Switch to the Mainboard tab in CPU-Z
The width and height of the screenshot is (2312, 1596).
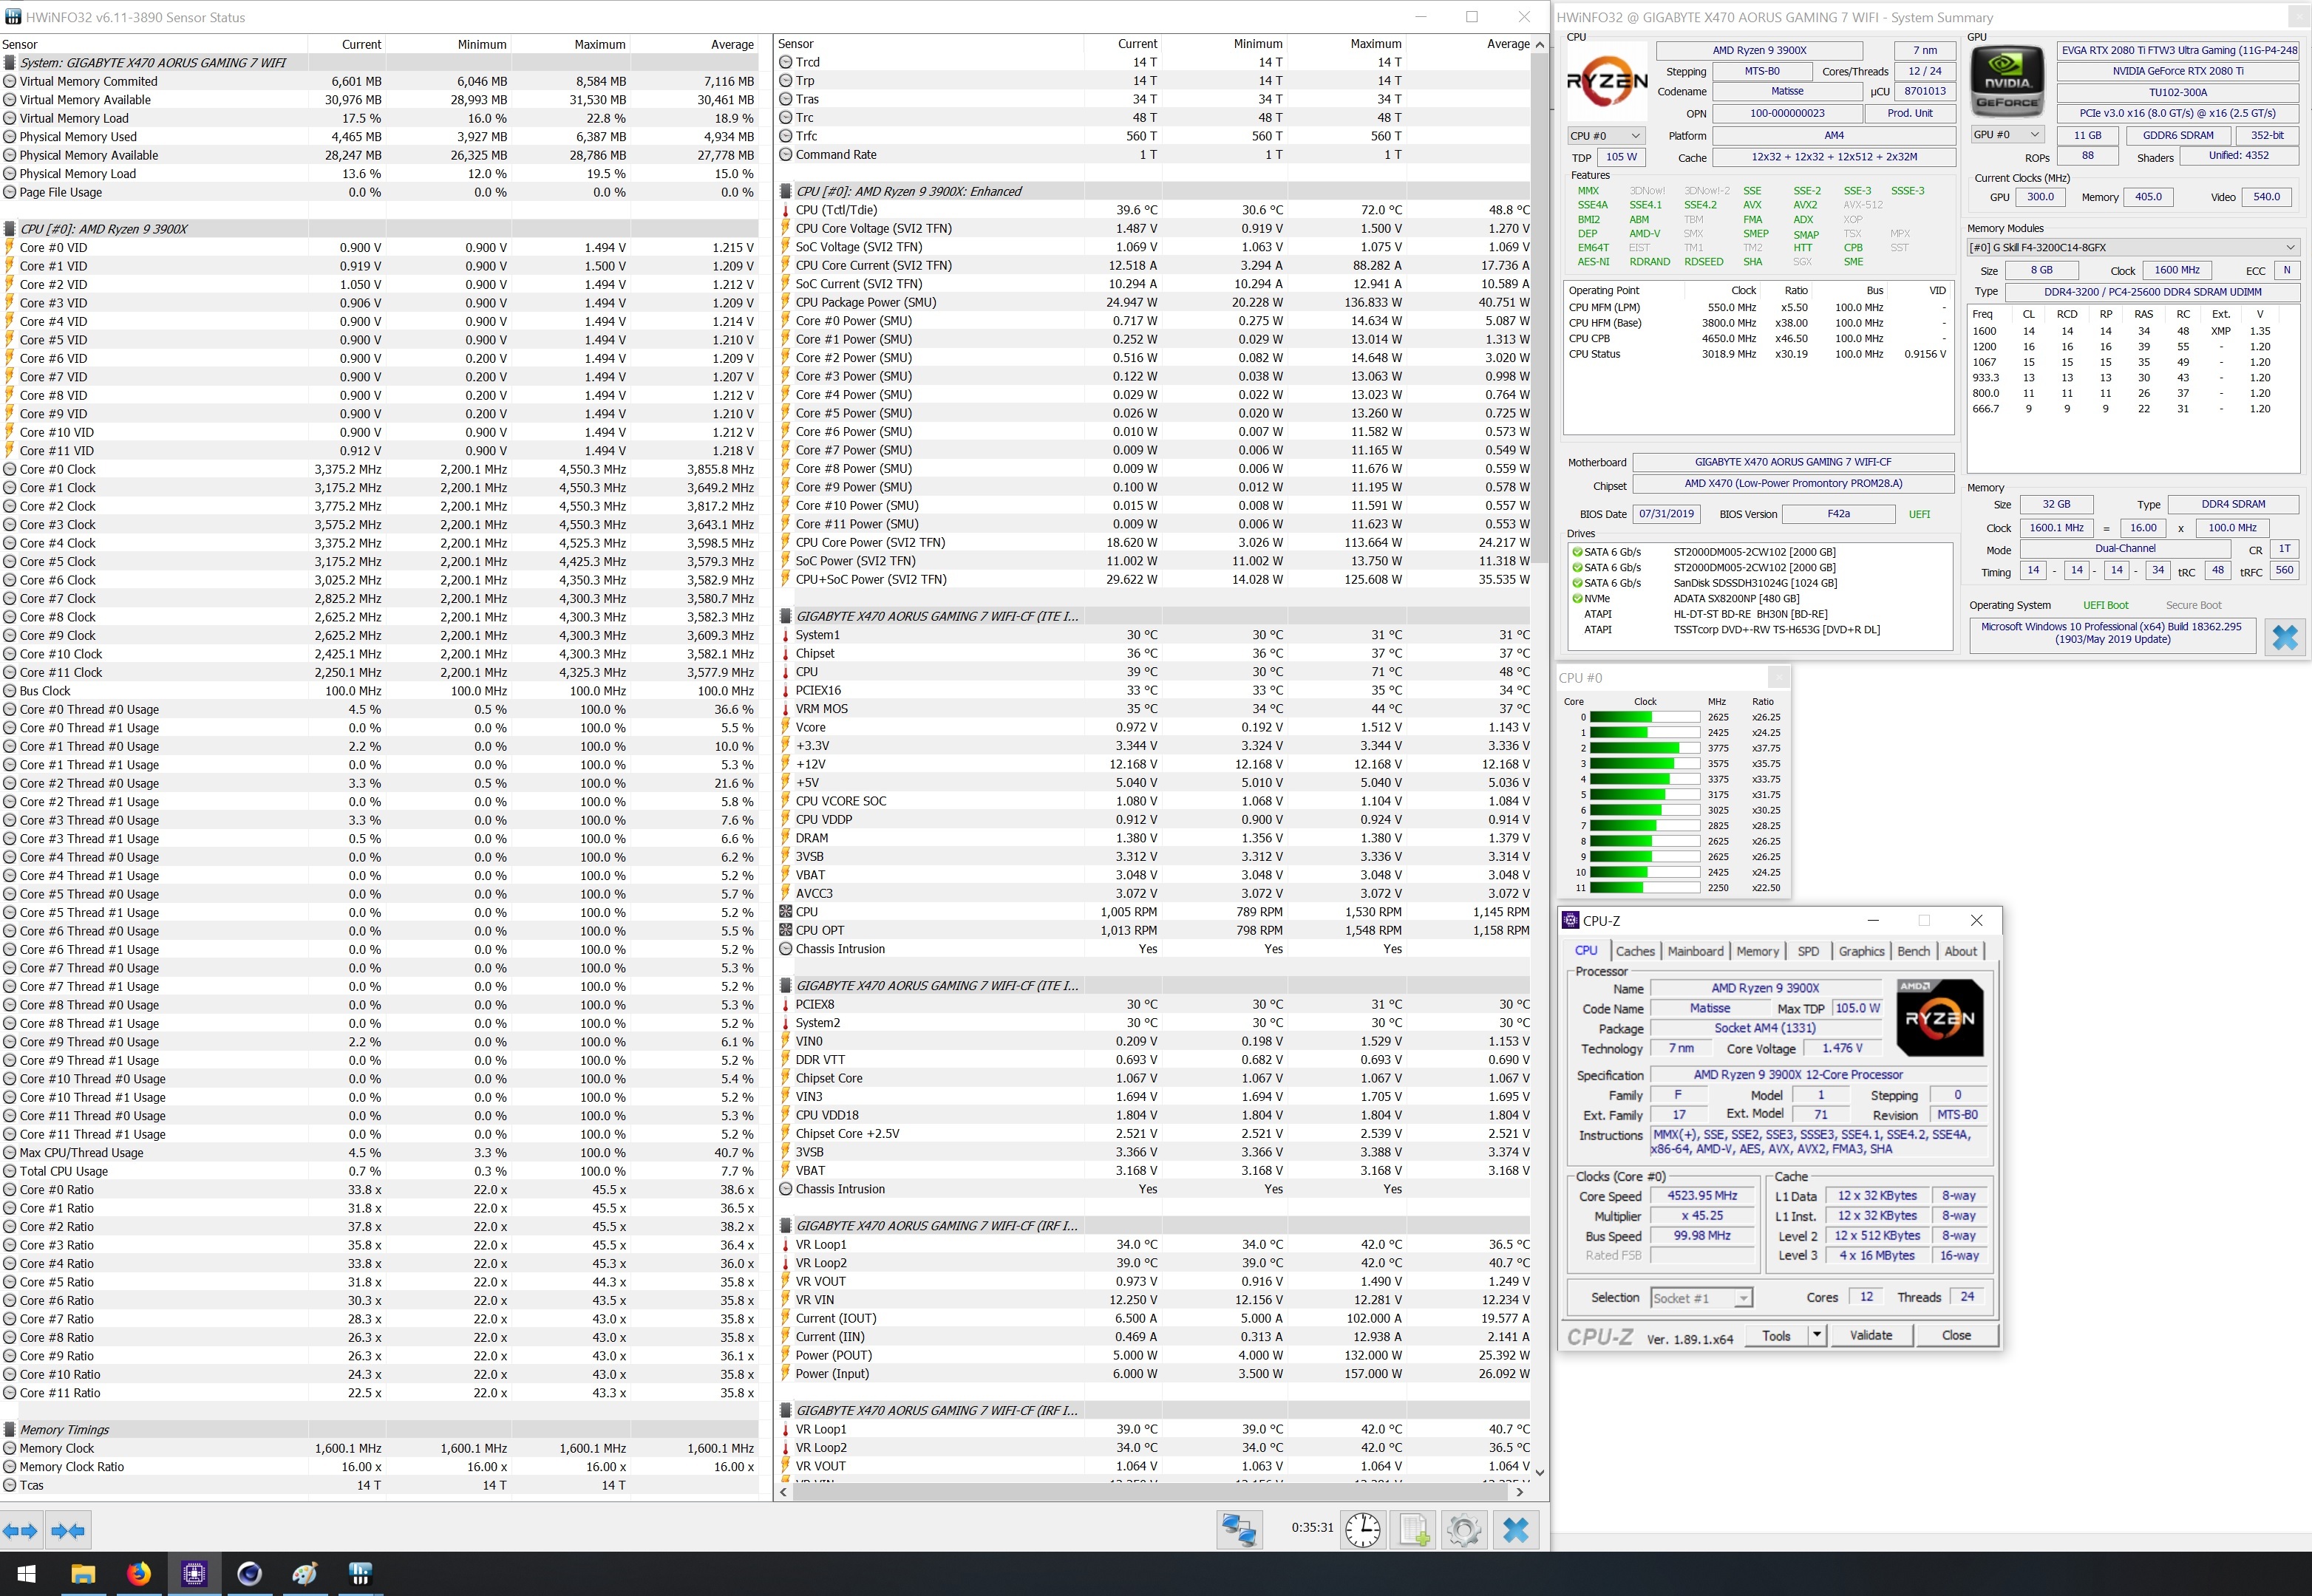(1695, 951)
